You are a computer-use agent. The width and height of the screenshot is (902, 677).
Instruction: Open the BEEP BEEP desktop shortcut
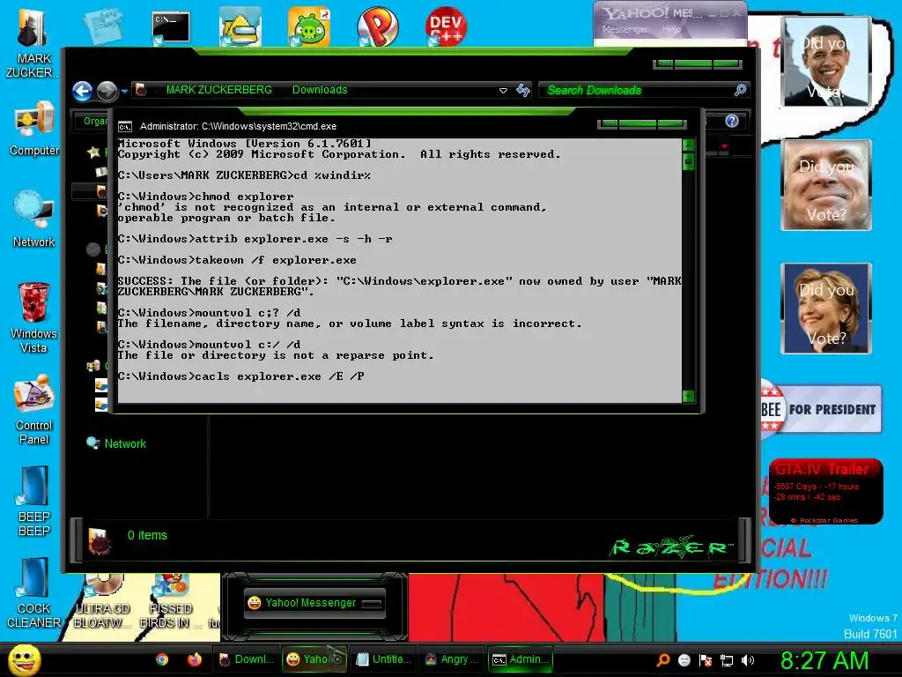[x=34, y=501]
